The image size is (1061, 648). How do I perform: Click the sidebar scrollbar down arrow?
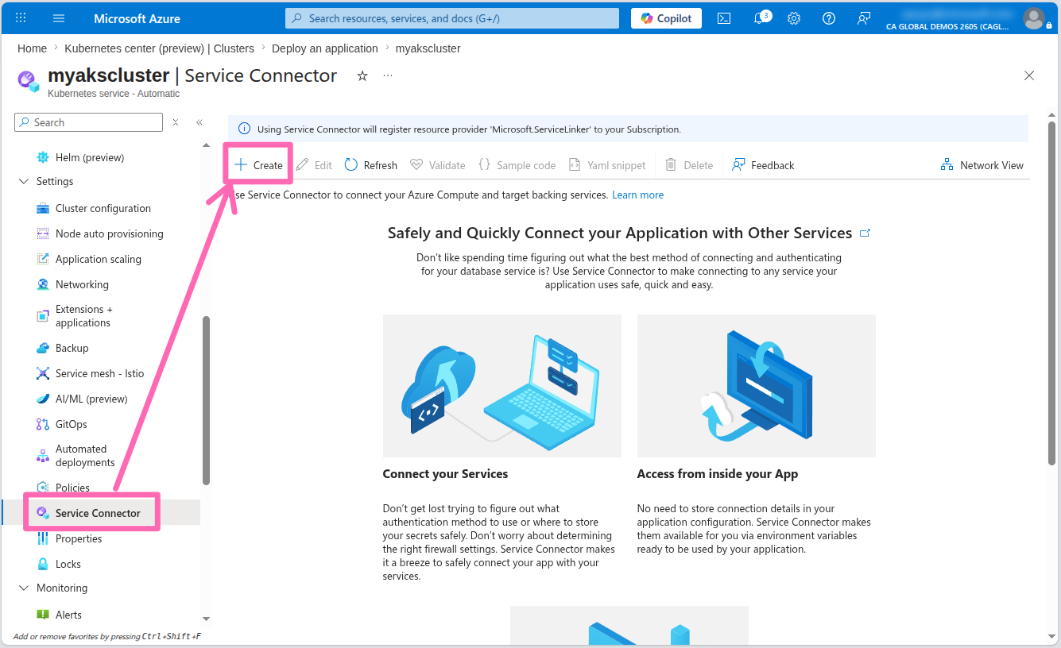click(x=206, y=619)
